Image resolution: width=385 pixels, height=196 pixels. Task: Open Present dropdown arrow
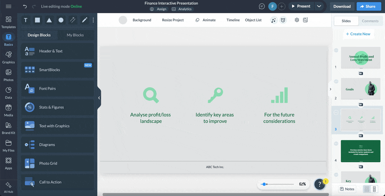(319, 6)
